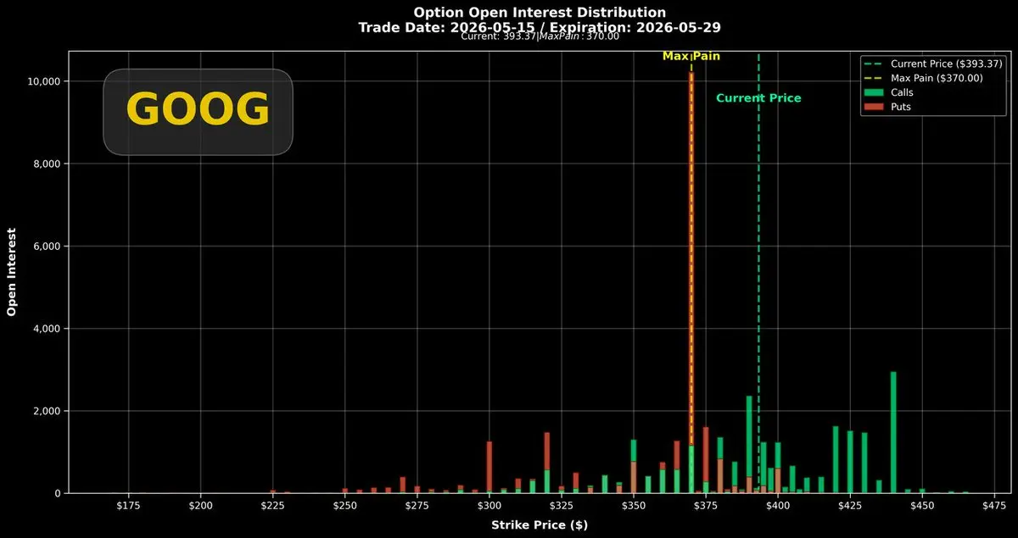Click the $275 strike price tick label

[x=417, y=505]
